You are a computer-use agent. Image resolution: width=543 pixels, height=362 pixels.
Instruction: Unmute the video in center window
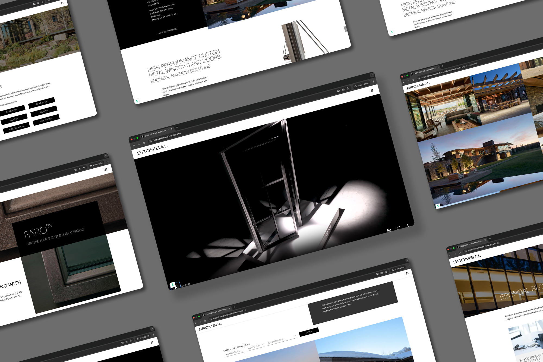click(389, 230)
